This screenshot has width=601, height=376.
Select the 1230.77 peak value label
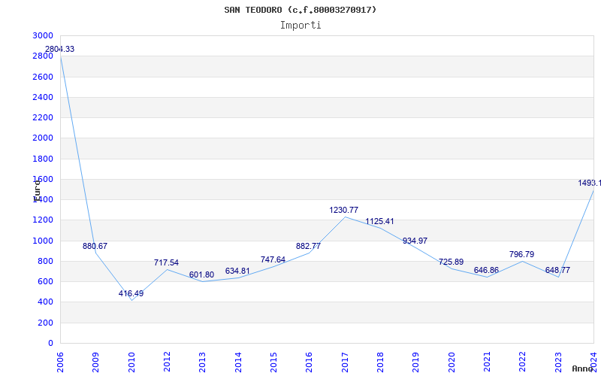click(344, 210)
